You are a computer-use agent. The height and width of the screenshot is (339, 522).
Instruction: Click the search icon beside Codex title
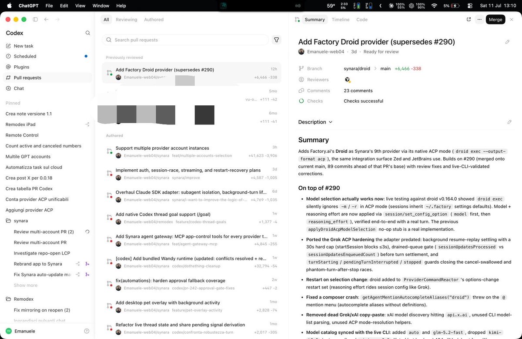point(88,33)
